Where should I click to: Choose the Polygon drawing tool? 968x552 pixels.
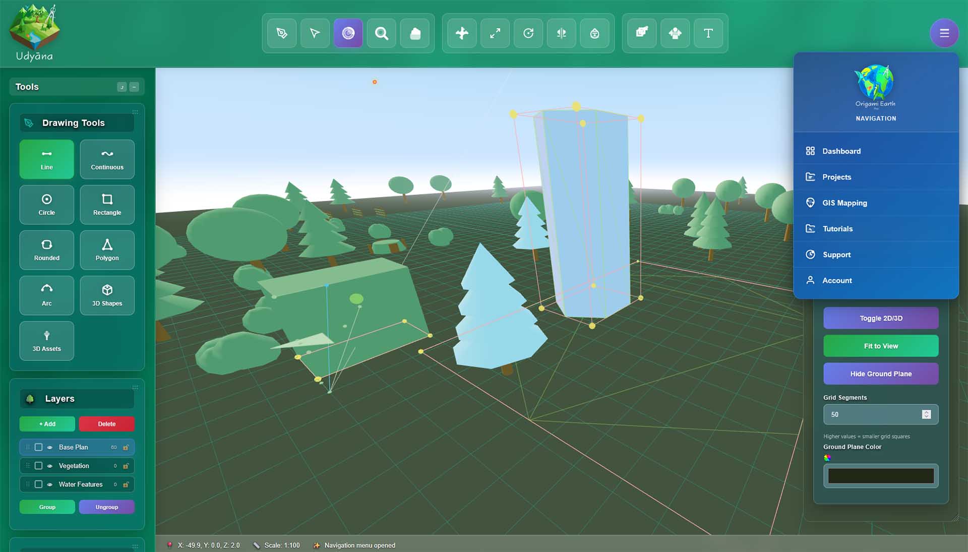107,250
